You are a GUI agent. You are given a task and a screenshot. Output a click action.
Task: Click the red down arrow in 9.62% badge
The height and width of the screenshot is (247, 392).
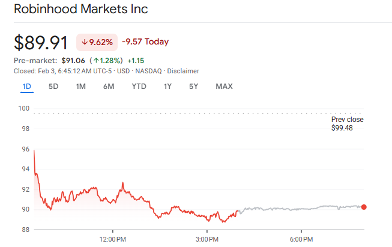(85, 42)
